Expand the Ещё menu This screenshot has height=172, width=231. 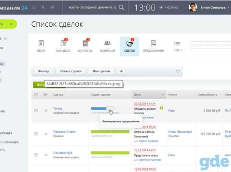point(178,46)
